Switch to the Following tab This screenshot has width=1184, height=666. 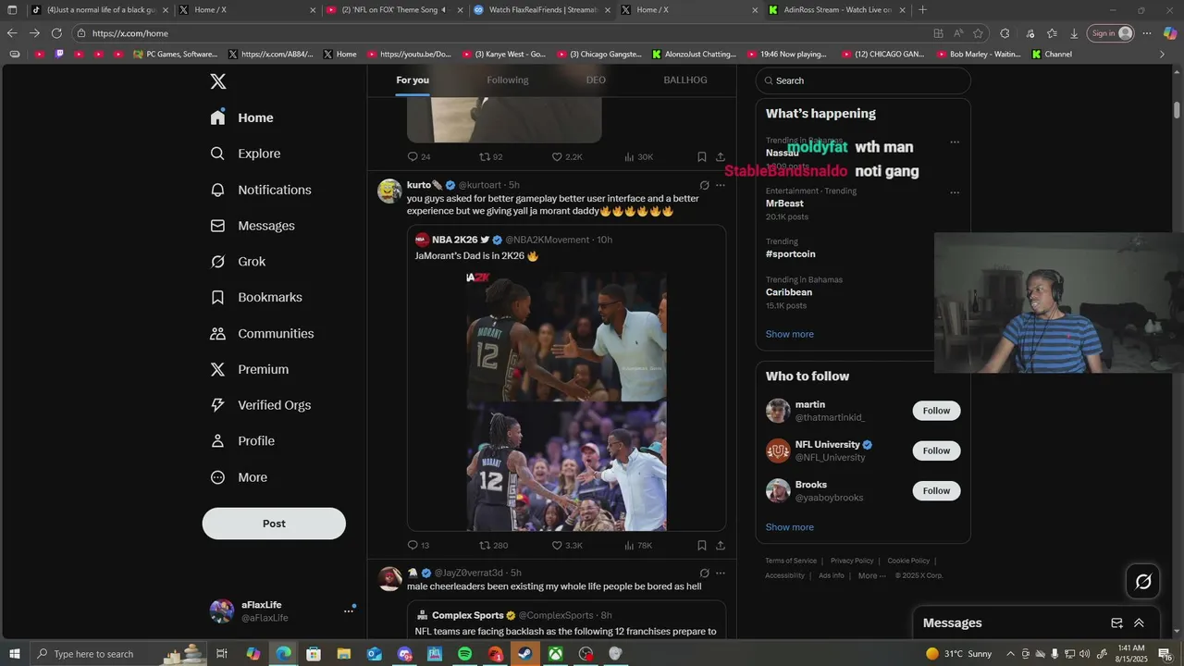508,80
